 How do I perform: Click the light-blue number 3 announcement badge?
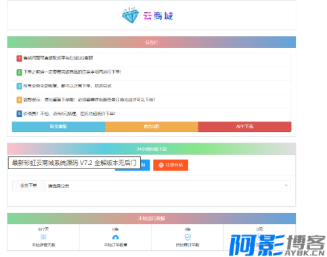tap(19, 86)
